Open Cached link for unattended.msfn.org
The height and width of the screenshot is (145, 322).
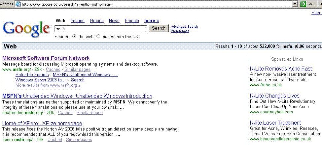coord(65,113)
